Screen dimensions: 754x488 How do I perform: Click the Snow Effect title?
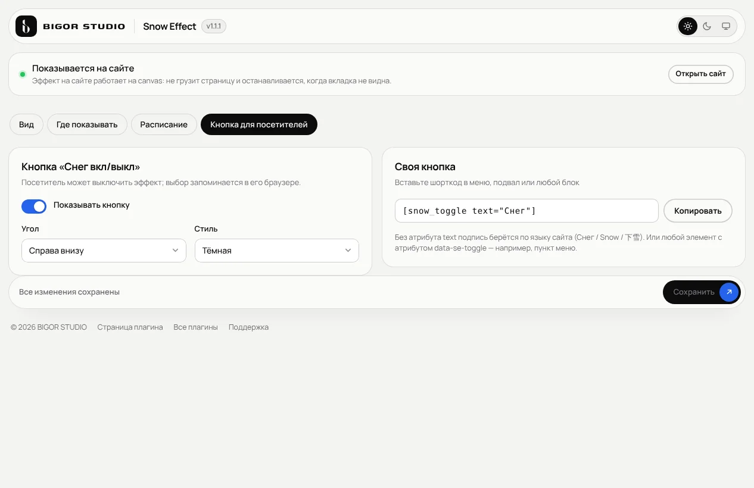[170, 26]
